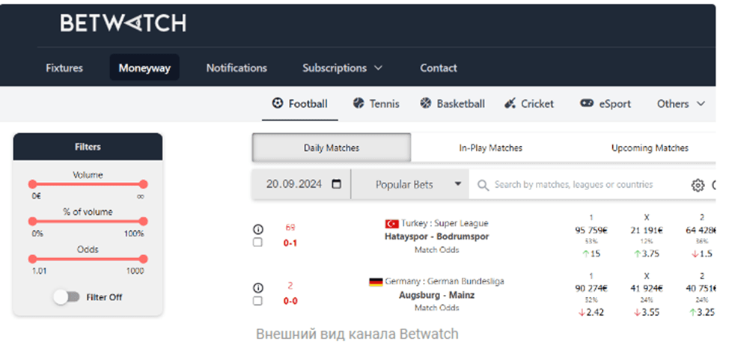Click info icon for Augsburg - Mainz
This screenshot has height=345, width=729.
click(257, 288)
